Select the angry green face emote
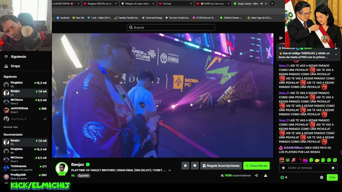The image size is (342, 192). 288,160
